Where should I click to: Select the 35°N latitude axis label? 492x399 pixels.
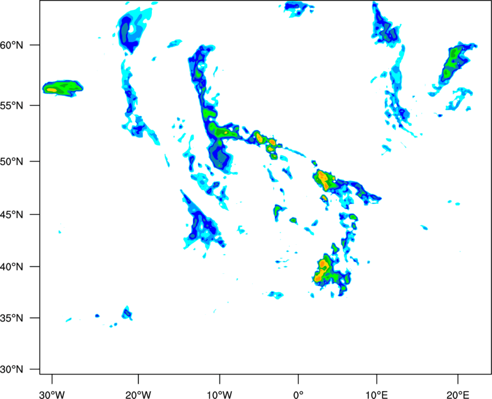coord(12,318)
